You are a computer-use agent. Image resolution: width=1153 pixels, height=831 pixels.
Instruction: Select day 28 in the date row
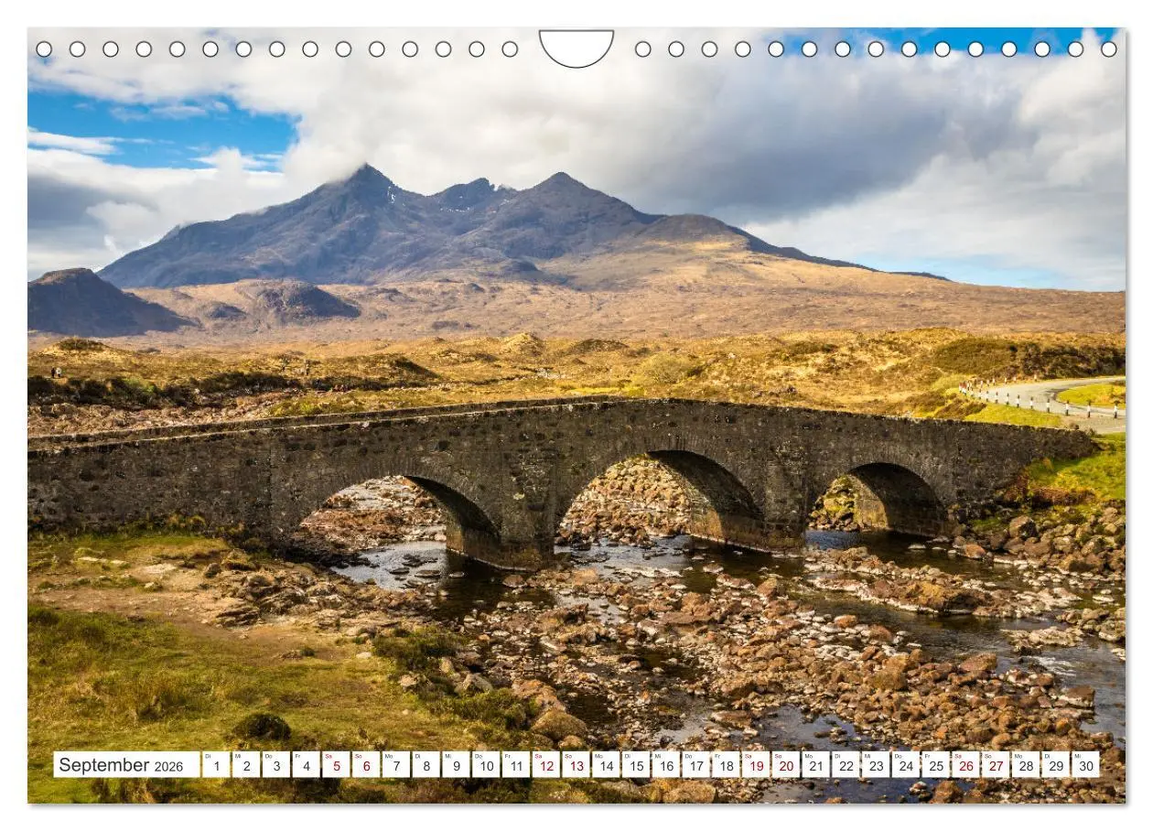1026,765
